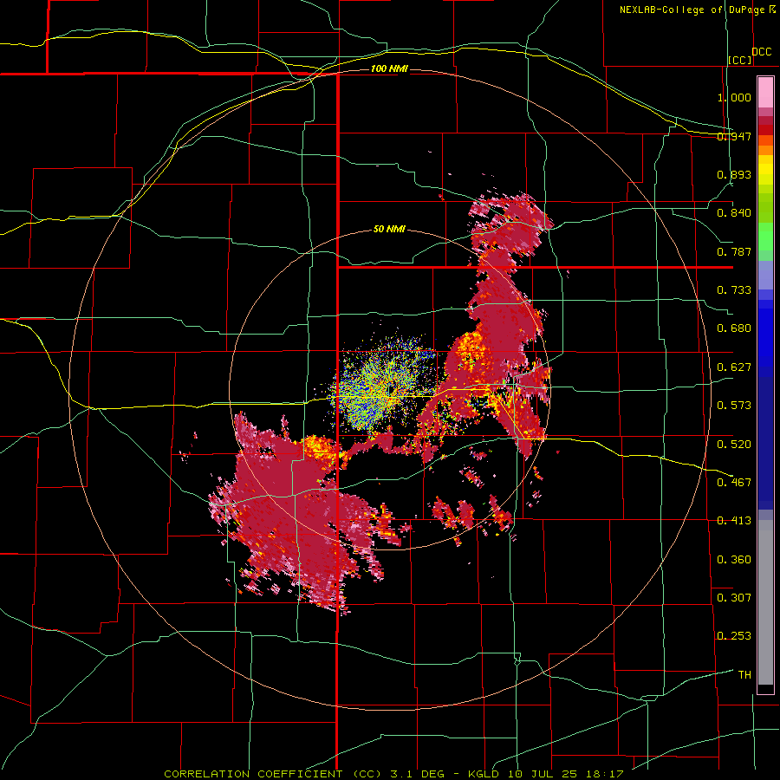Click the 0.787 scale value
Viewport: 780px width, 780px height.
(734, 251)
